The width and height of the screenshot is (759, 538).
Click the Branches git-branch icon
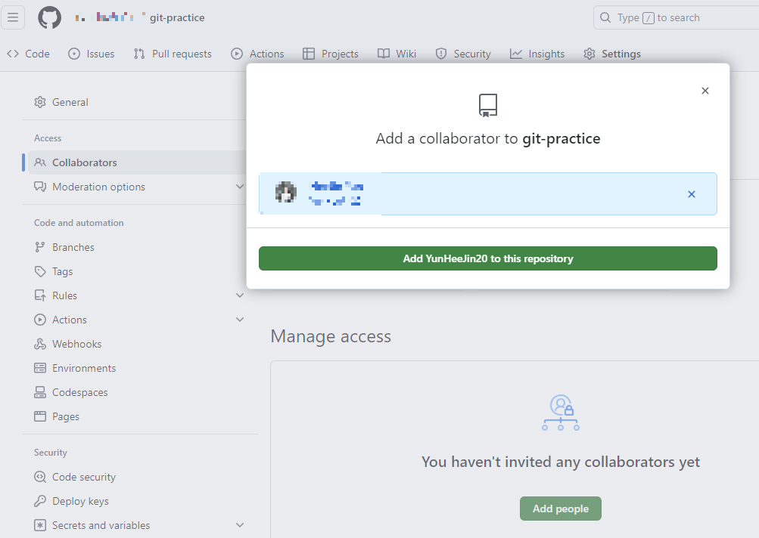[40, 247]
